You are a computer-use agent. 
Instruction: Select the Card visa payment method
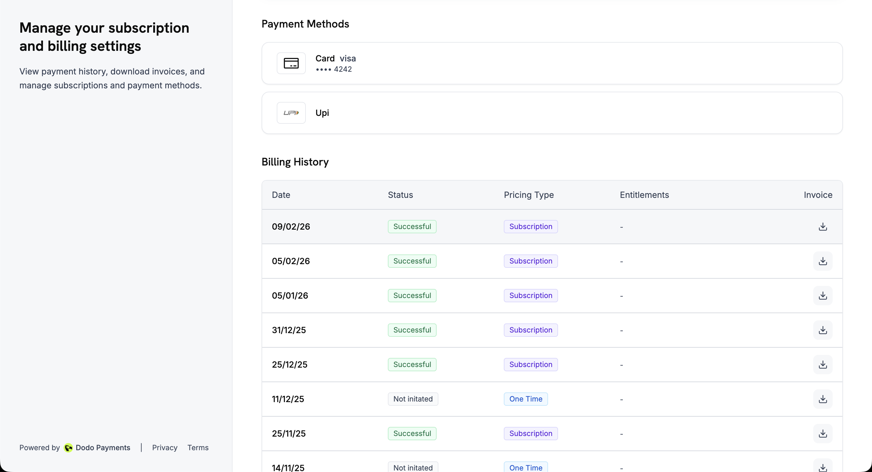pyautogui.click(x=552, y=63)
